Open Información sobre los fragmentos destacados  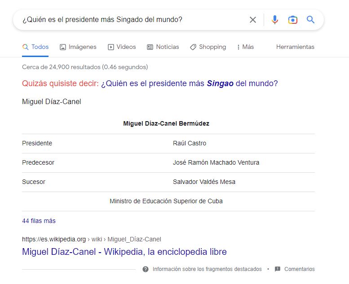[207, 269]
